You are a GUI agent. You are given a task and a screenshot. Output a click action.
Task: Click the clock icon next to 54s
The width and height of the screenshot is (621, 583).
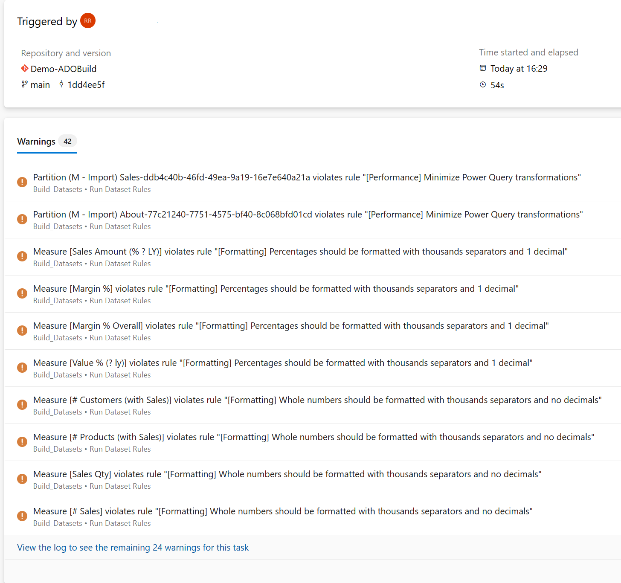click(x=483, y=85)
